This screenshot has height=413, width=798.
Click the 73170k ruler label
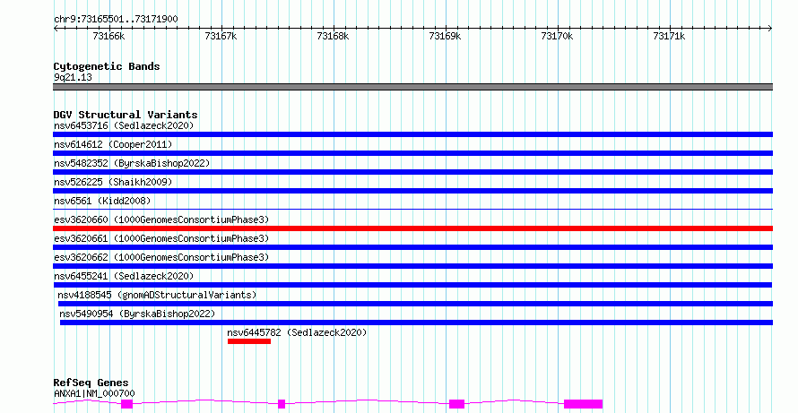click(558, 36)
